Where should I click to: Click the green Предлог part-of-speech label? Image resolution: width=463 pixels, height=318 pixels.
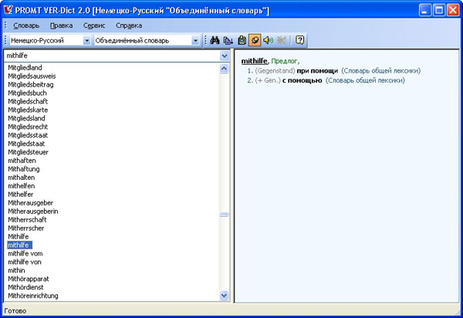[x=284, y=61]
